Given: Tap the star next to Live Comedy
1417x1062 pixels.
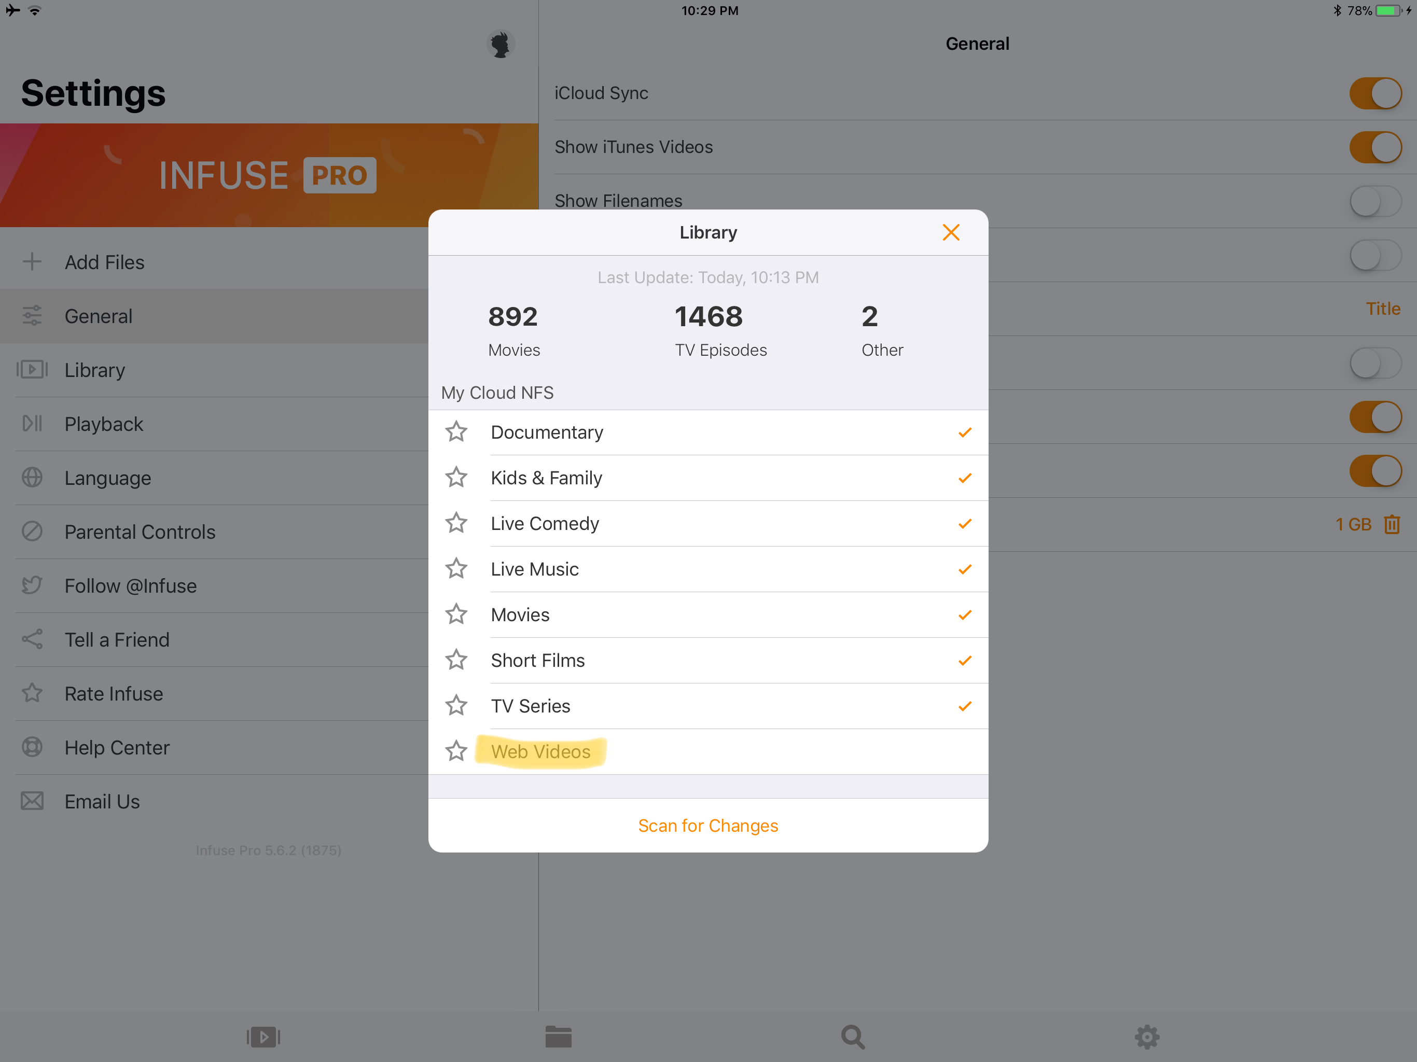Looking at the screenshot, I should coord(456,523).
